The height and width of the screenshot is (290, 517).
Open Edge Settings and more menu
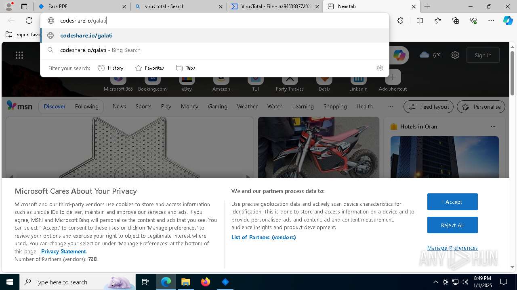[491, 21]
